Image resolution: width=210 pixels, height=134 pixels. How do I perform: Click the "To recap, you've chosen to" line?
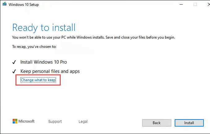(34, 47)
